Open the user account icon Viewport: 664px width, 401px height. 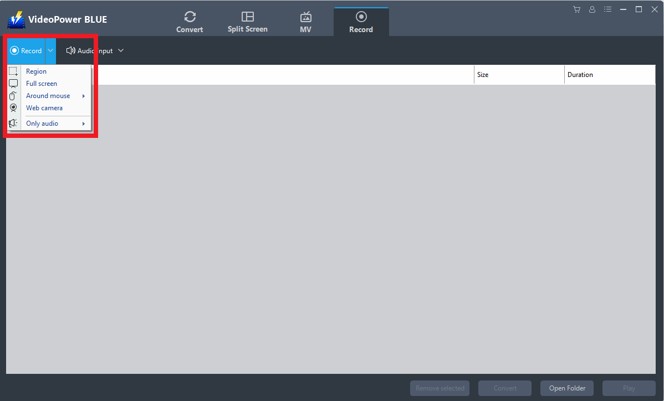(592, 9)
